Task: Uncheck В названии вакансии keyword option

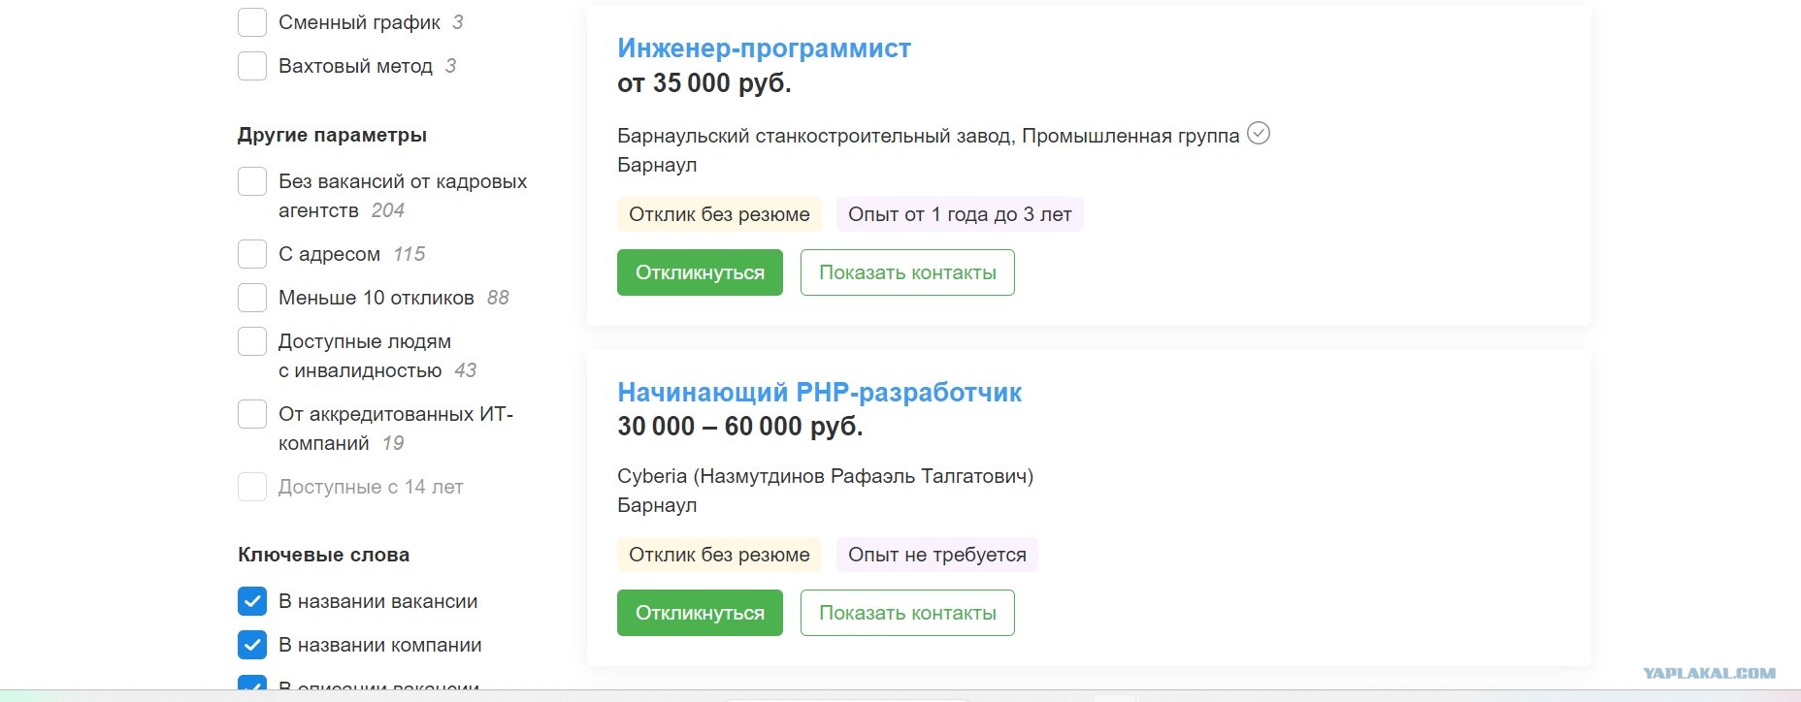Action: point(252,601)
